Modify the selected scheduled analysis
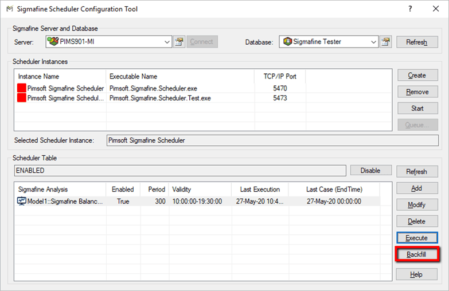Viewport: 449px width, 291px height. (x=417, y=205)
